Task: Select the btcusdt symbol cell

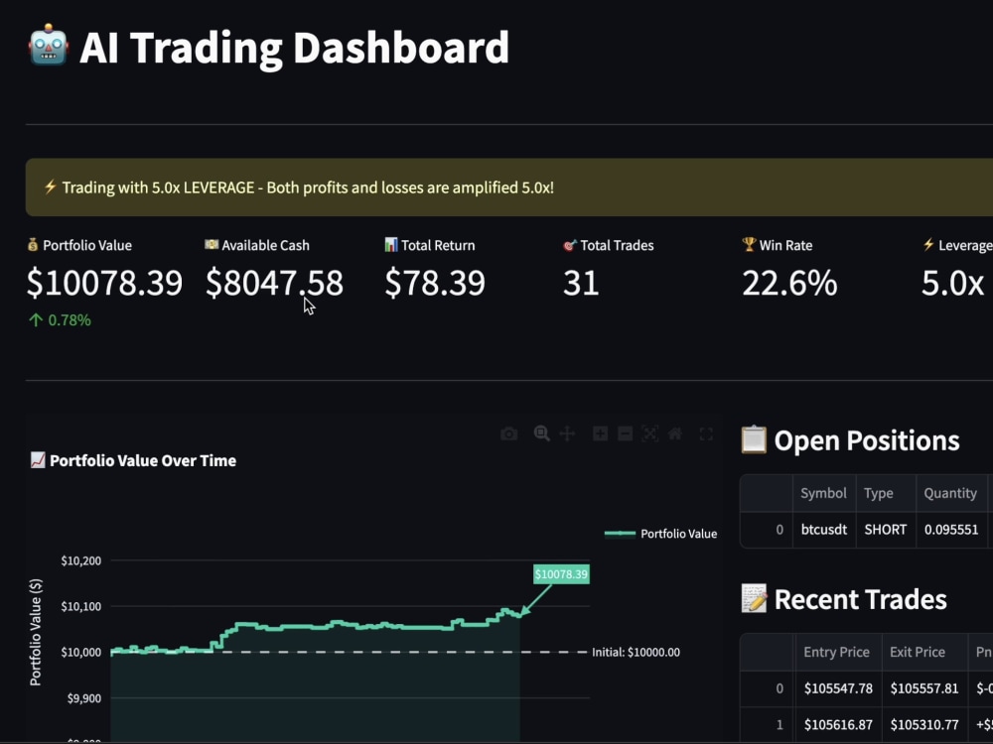Action: click(x=824, y=530)
